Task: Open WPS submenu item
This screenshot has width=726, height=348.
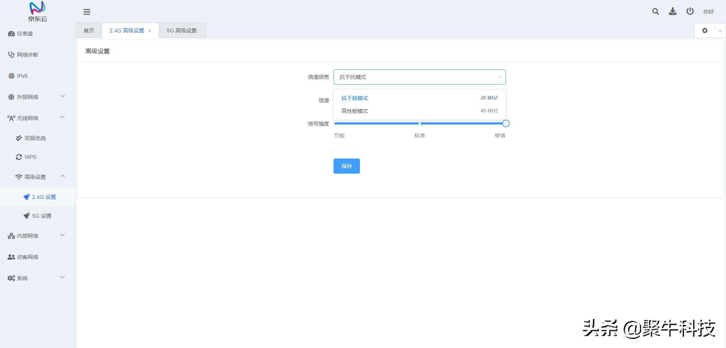Action: point(38,157)
